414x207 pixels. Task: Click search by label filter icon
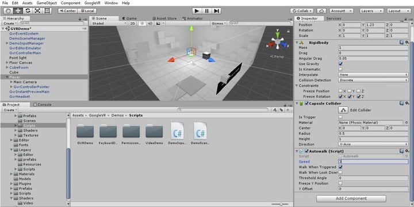(x=281, y=110)
